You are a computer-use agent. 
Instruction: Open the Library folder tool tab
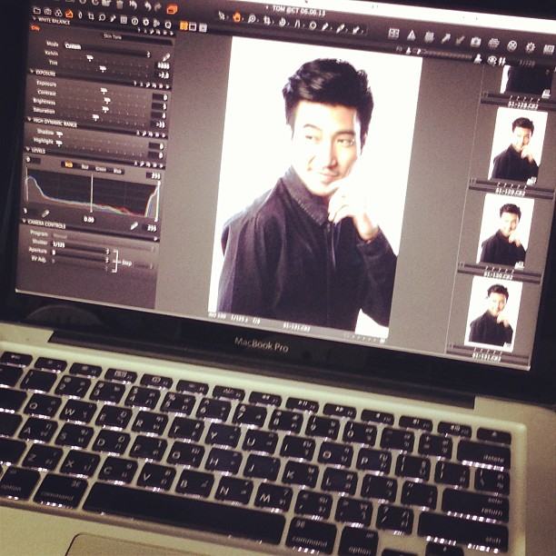pos(36,10)
